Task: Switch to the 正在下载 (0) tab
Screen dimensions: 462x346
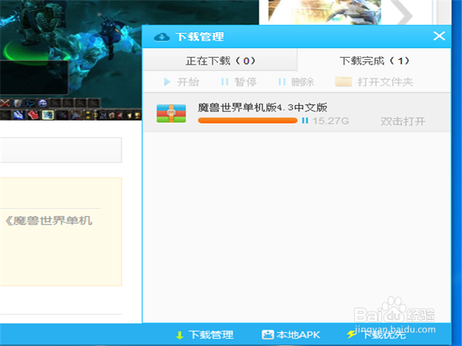Action: 219,60
